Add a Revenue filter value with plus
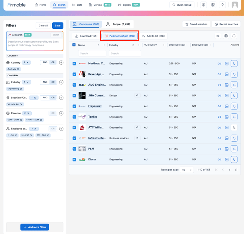This screenshot has height=234, width=244. (x=61, y=113)
